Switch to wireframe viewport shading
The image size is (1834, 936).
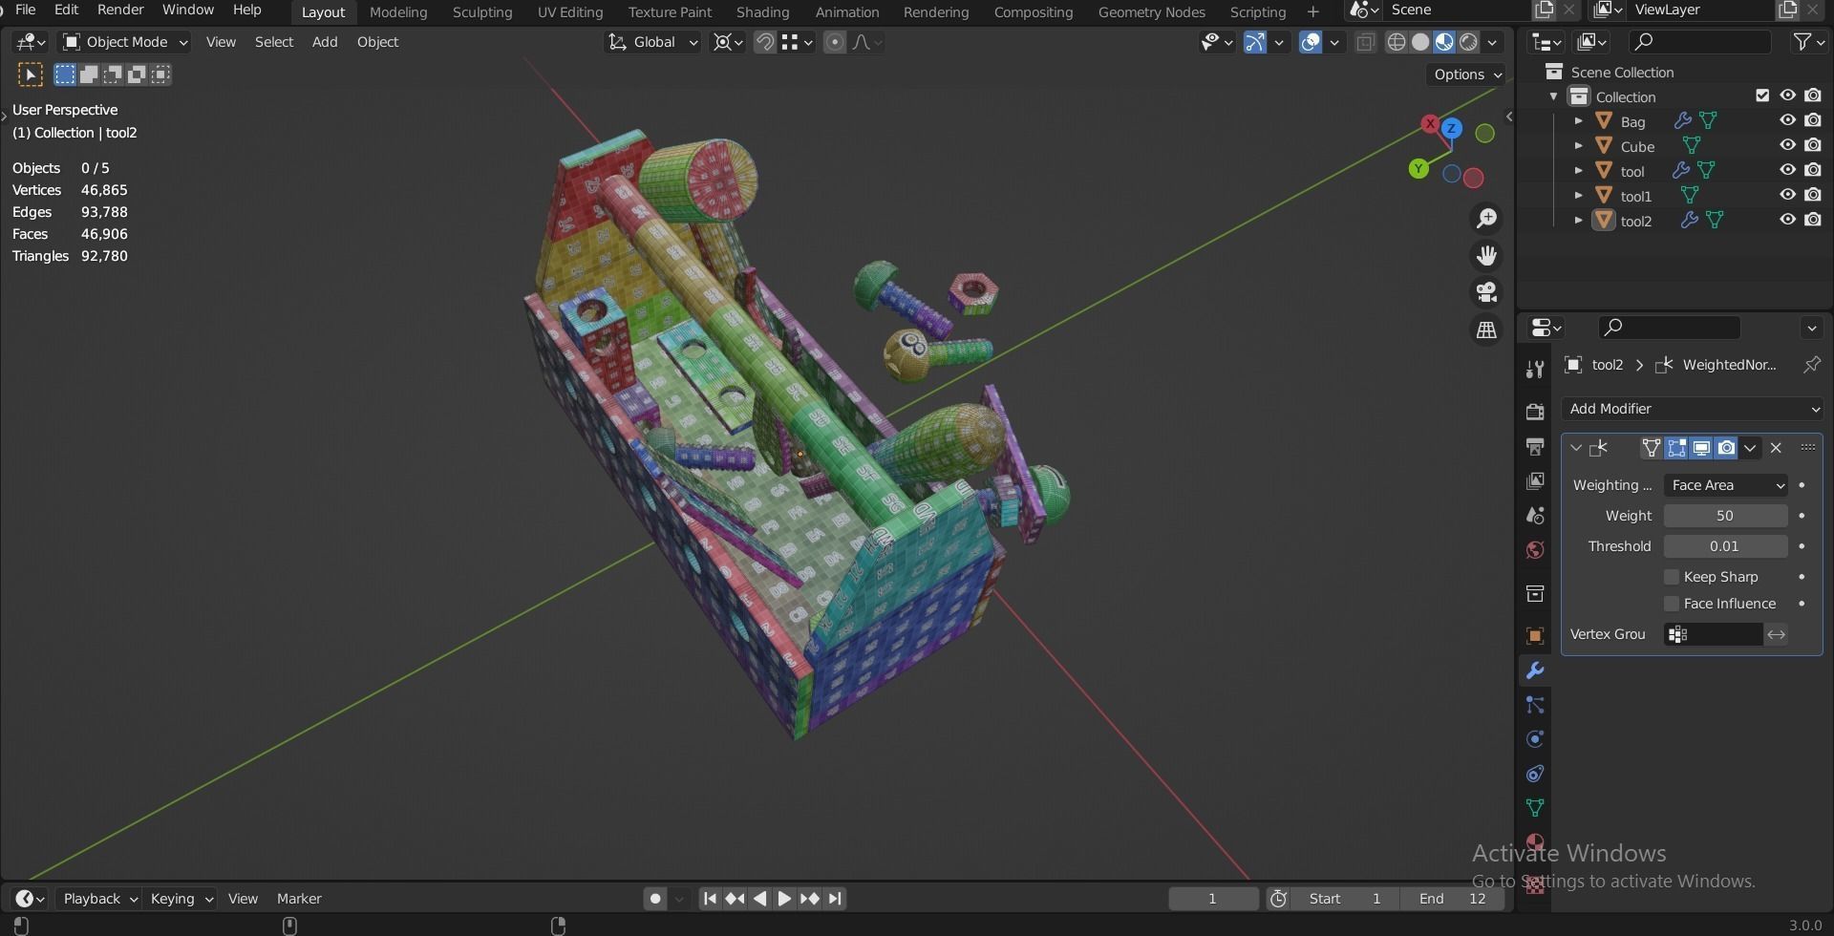(x=1397, y=42)
